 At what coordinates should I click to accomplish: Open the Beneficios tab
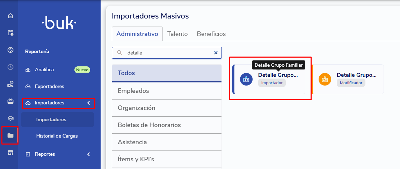211,34
